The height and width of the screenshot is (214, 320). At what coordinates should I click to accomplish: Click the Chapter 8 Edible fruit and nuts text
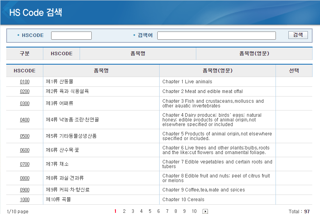coord(216,178)
